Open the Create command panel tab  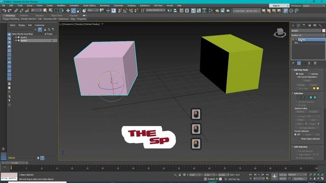pyautogui.click(x=293, y=25)
